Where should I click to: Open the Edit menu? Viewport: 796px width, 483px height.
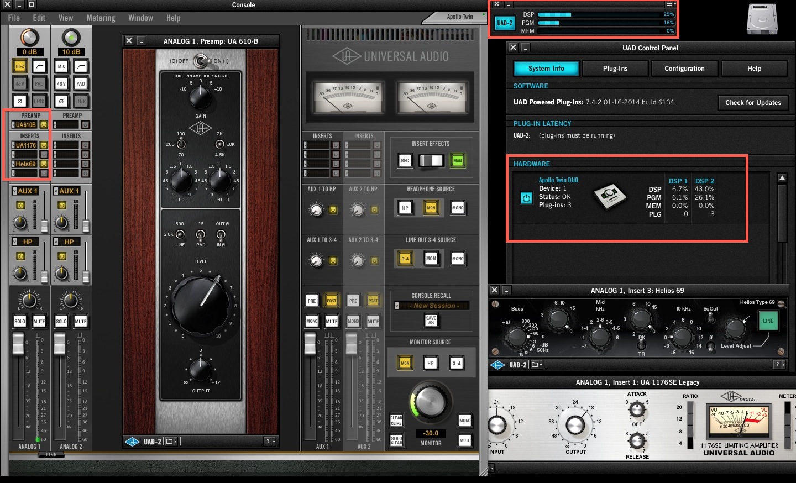(39, 18)
